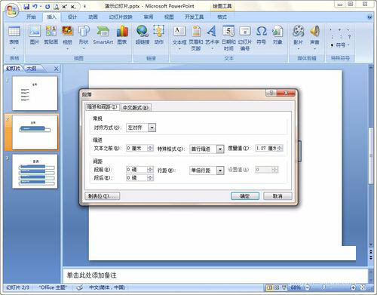377x295 pixels.
Task: Open special symbols (符号) dropdown
Action: click(x=340, y=45)
